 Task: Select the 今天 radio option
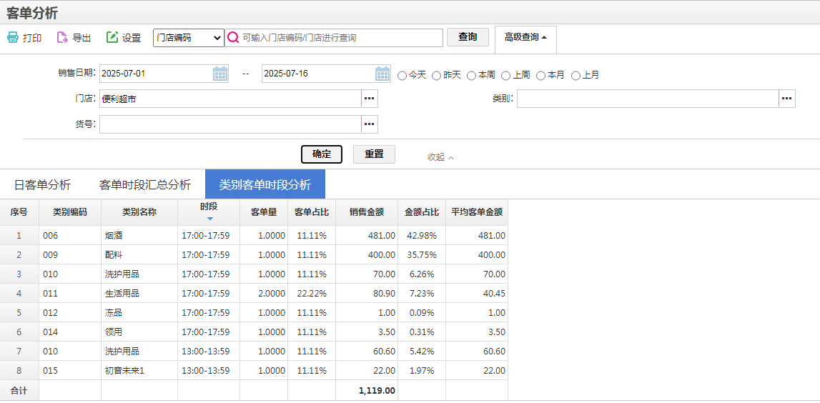click(402, 76)
